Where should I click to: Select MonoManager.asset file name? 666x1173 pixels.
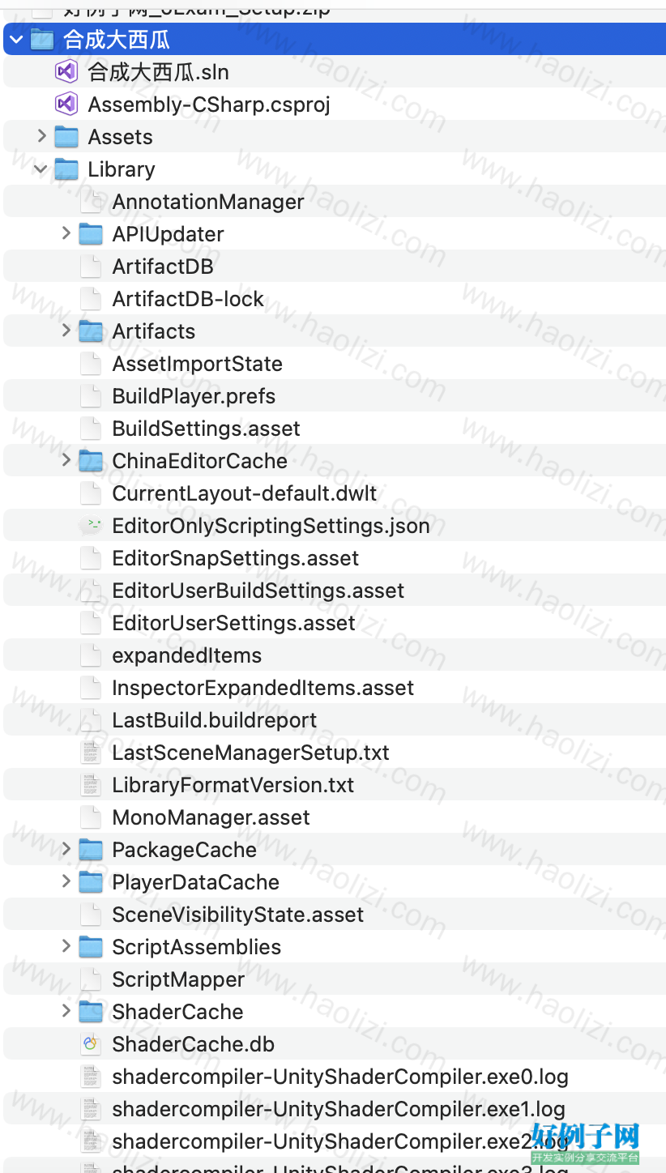[211, 817]
